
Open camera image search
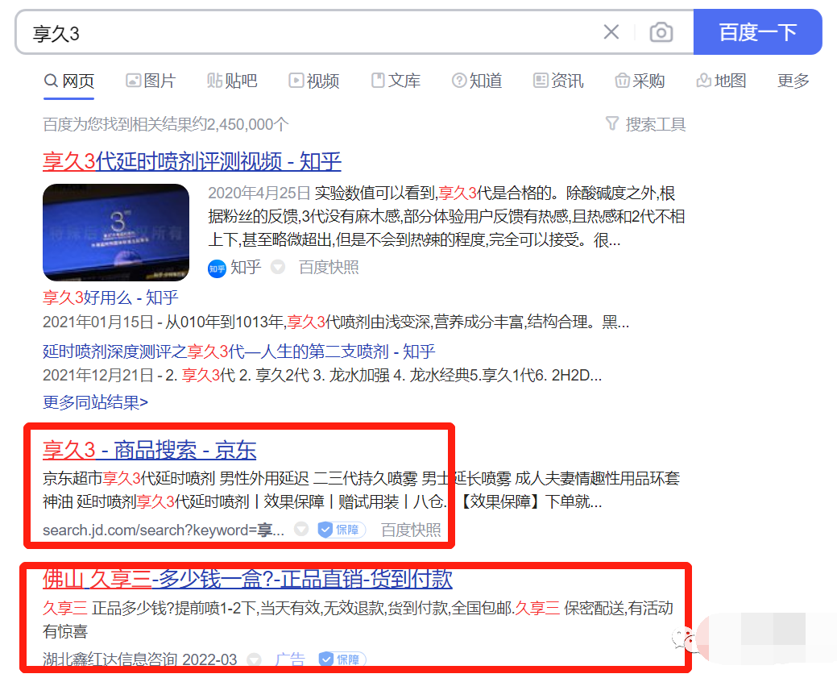tap(661, 32)
